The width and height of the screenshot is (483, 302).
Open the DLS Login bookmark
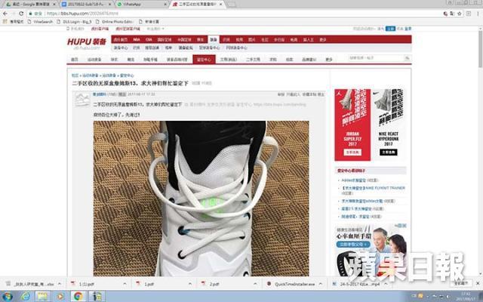74,22
